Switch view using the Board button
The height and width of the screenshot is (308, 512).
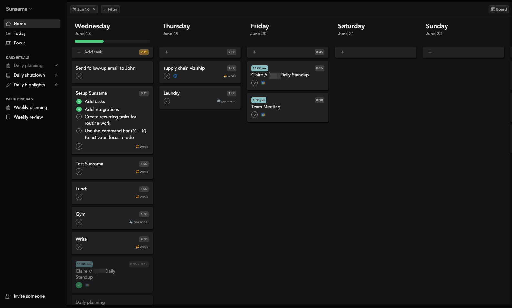click(499, 9)
